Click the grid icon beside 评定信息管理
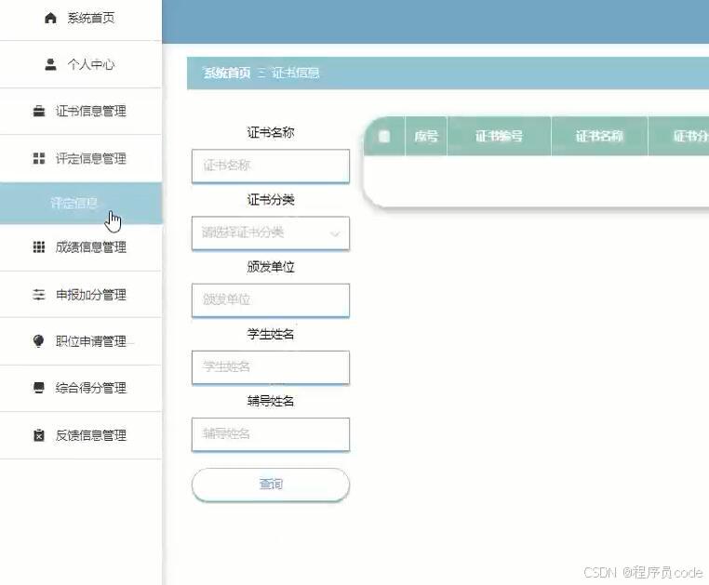The image size is (709, 585). click(x=39, y=158)
